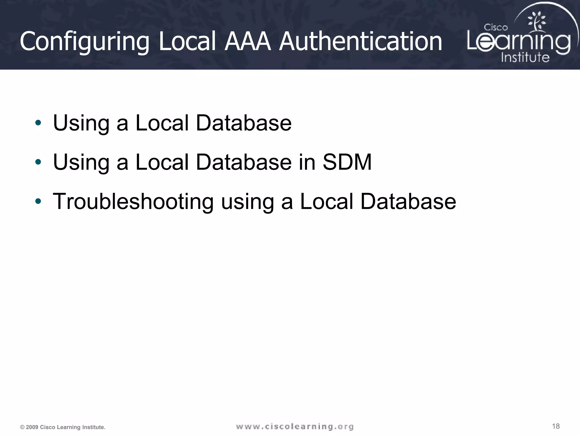Click the slide number 18
The image size is (580, 435).
(x=556, y=426)
